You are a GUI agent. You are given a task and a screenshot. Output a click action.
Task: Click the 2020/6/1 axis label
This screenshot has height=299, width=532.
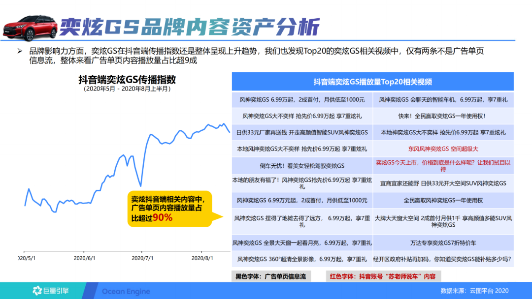tap(85, 258)
